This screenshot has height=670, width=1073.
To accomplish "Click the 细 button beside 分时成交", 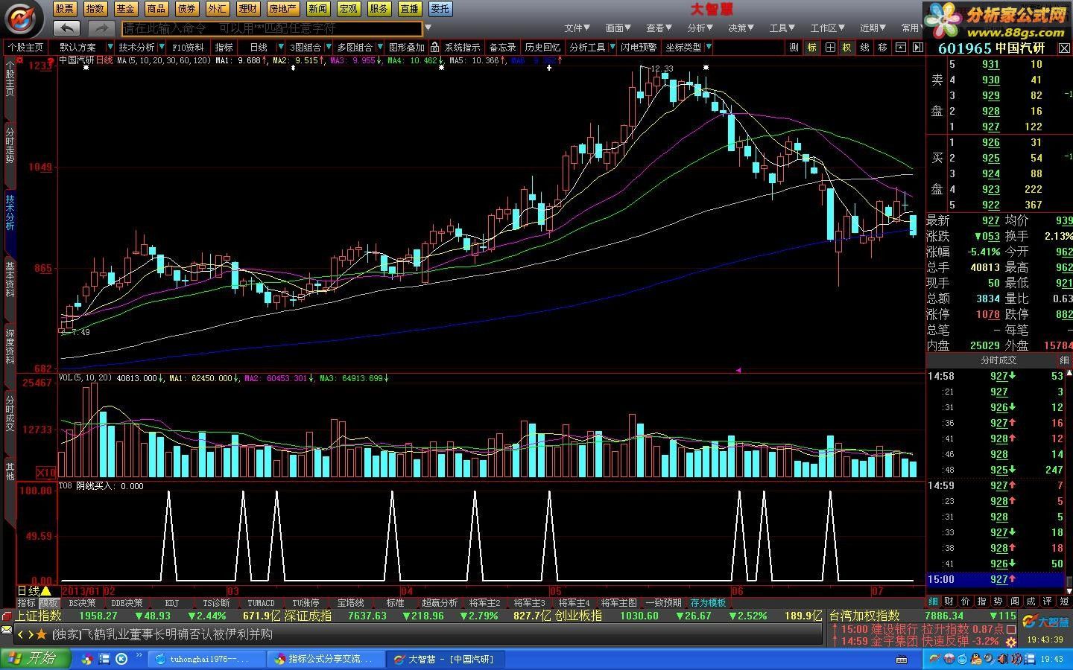I will click(1064, 360).
